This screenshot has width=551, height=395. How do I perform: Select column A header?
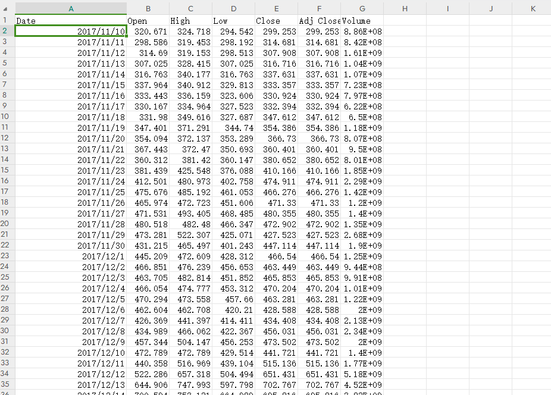point(71,9)
